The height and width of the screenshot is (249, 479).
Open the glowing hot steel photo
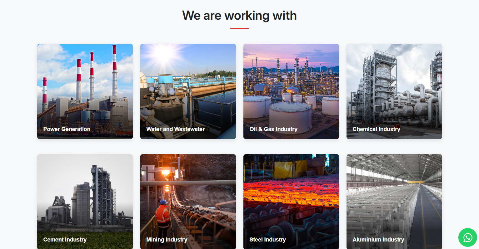291,193
